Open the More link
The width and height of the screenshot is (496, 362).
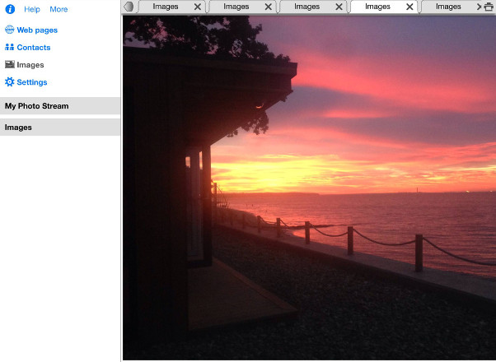(x=58, y=9)
